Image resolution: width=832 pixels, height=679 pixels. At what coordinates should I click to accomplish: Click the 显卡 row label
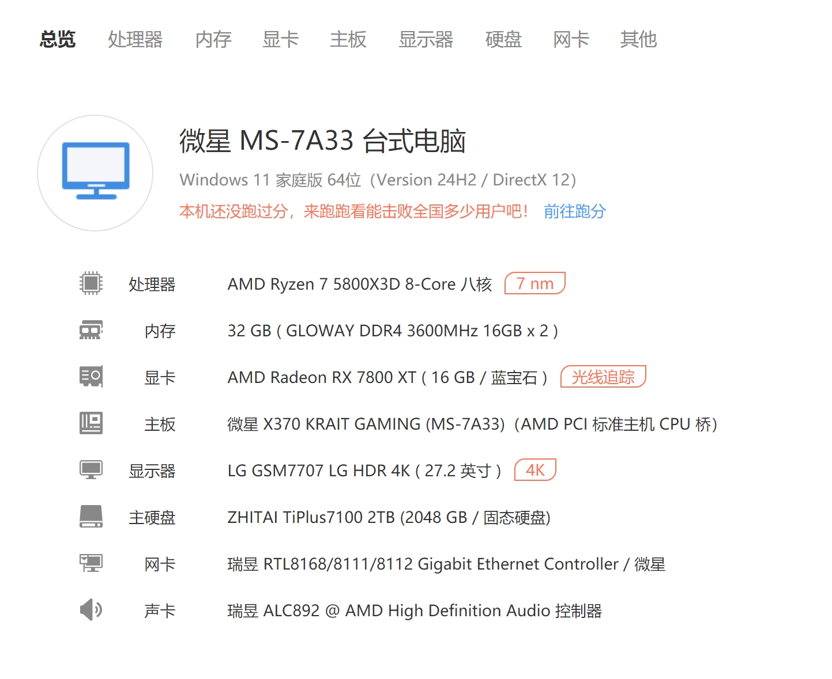pyautogui.click(x=160, y=377)
